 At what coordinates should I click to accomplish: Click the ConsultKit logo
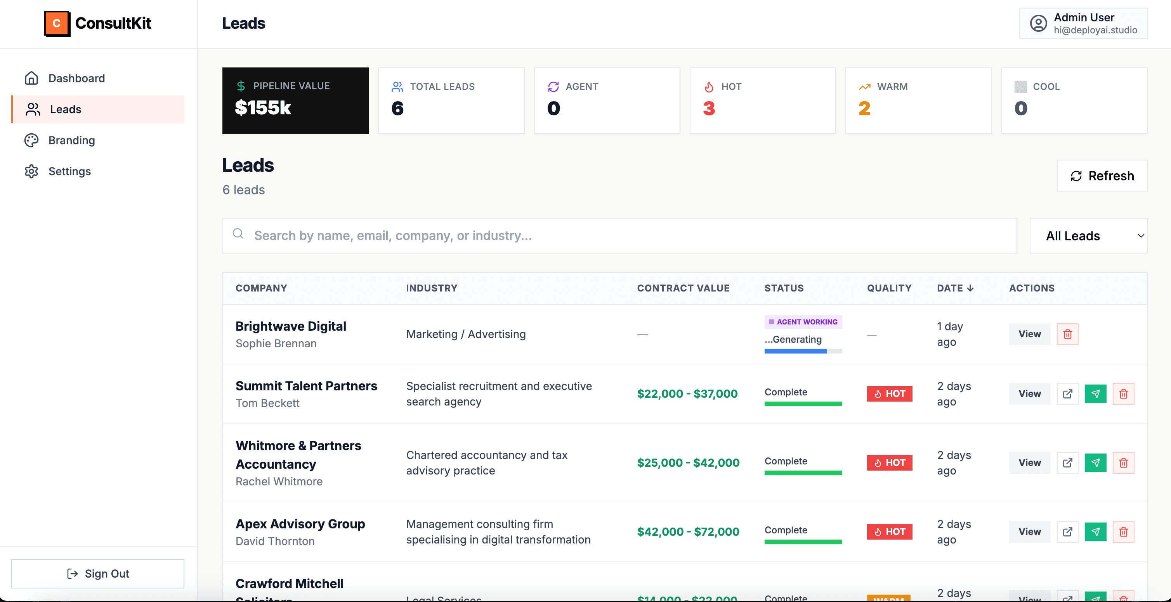tap(98, 23)
